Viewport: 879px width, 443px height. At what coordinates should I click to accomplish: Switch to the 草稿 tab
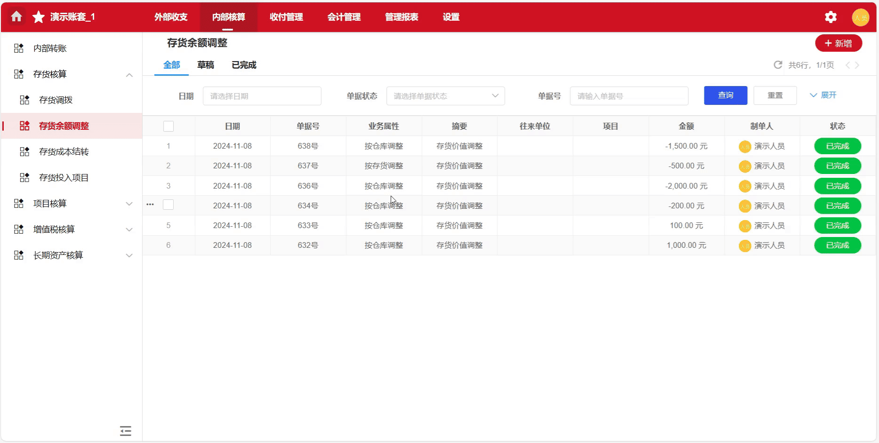pos(206,65)
